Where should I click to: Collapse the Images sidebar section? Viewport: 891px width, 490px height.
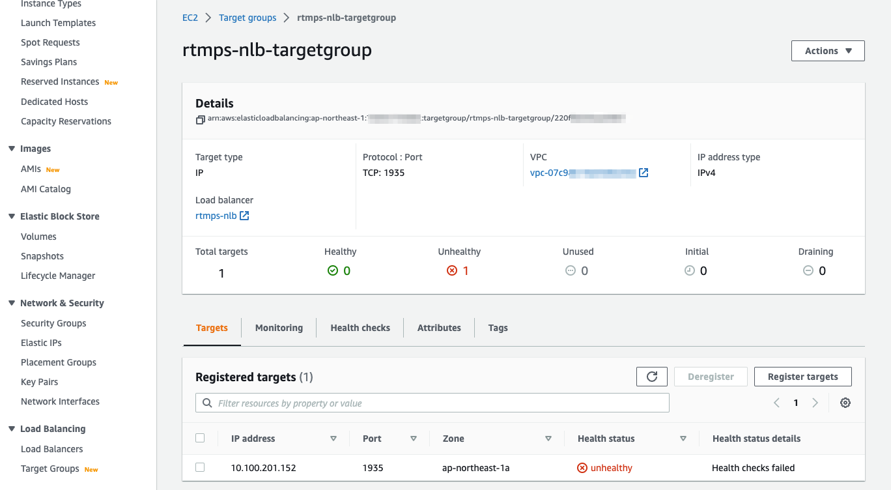coord(11,149)
